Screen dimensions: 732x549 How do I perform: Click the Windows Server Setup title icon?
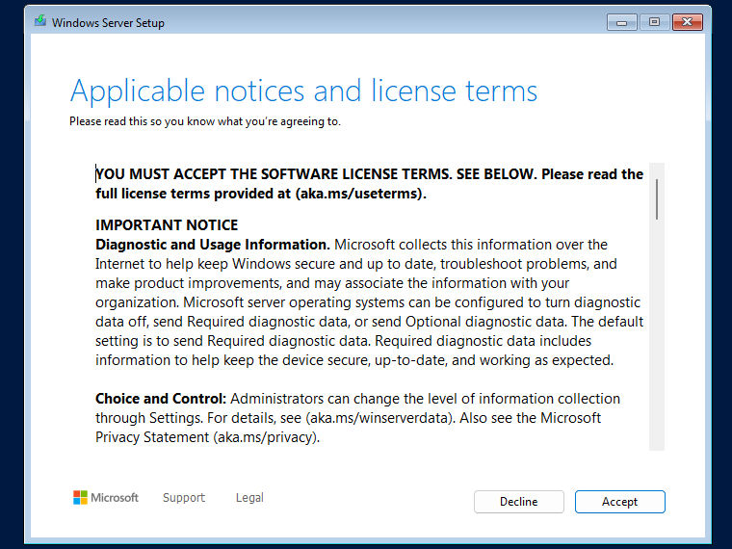40,21
